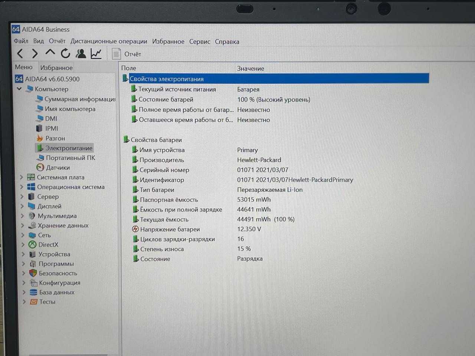Select the AIDA64 v6.60.5900 root node
Viewport: 475px width, 356px height.
(x=47, y=79)
